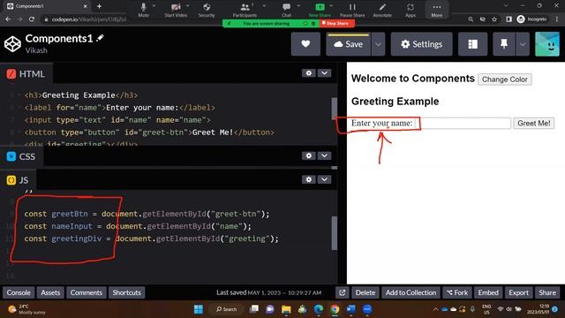
Task: Click the Share button
Action: coord(547,292)
